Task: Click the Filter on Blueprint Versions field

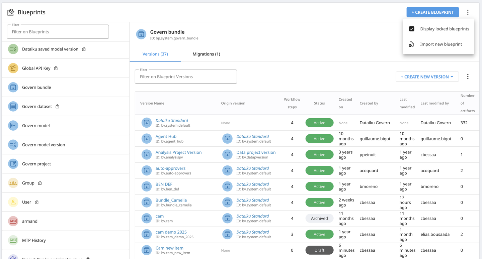Action: tap(186, 77)
